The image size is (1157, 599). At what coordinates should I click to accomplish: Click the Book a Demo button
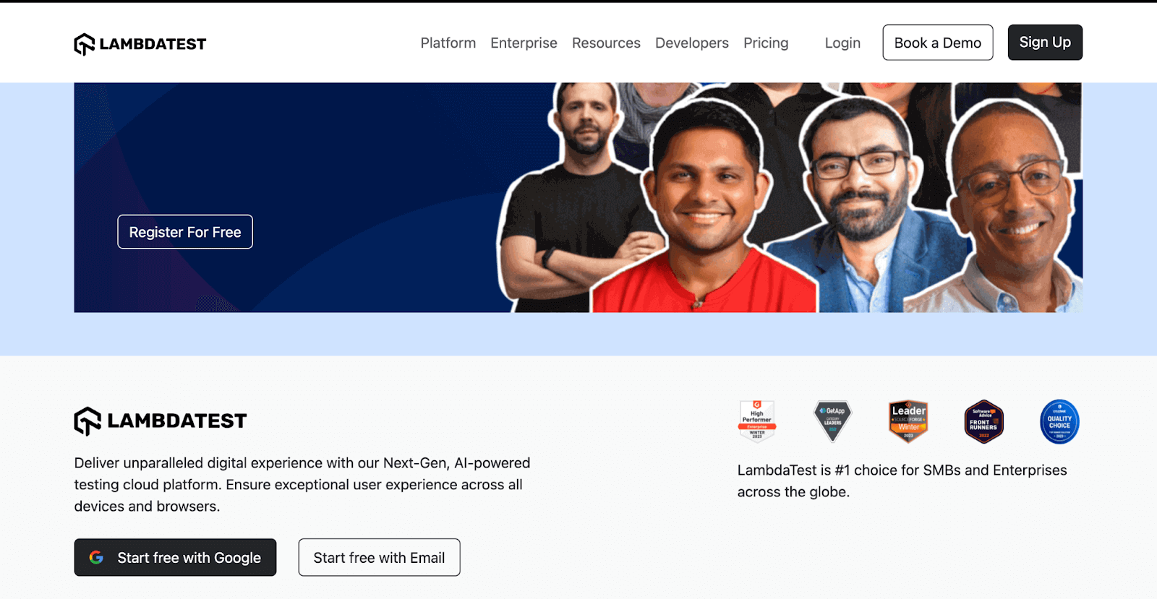[x=938, y=43]
